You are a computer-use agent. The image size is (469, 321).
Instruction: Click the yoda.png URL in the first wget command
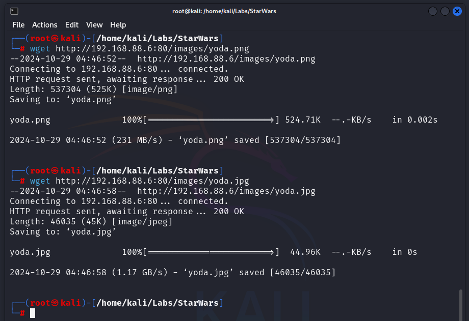pyautogui.click(x=152, y=49)
